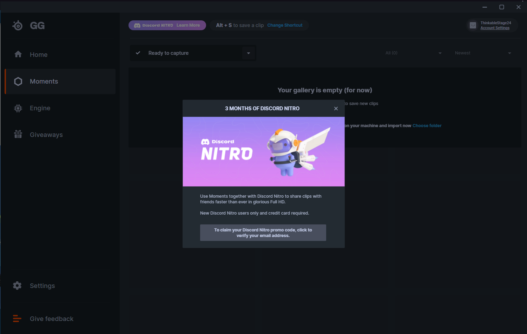Click Learn More on the Discord Nitro banner
Image resolution: width=527 pixels, height=334 pixels.
pyautogui.click(x=188, y=25)
